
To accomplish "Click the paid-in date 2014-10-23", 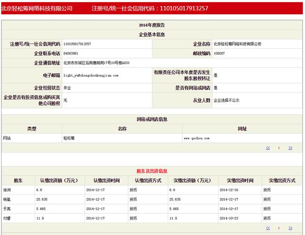I will pyautogui.click(x=229, y=218).
